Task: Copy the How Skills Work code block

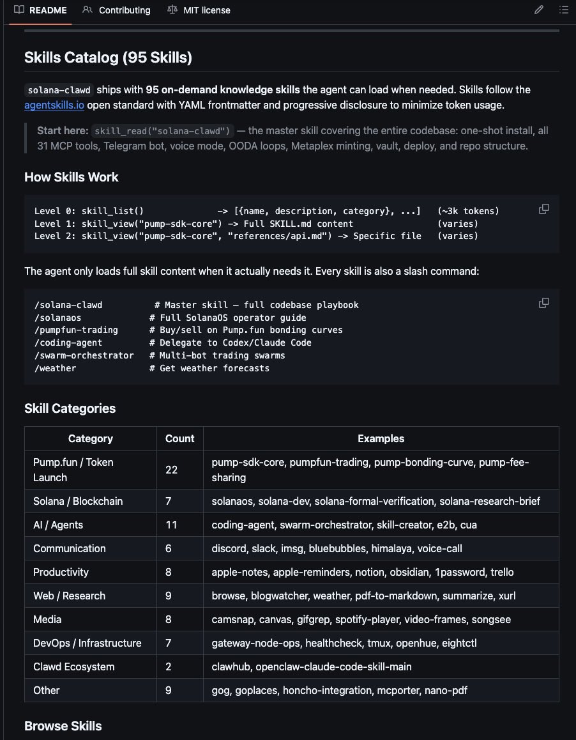Action: point(544,209)
